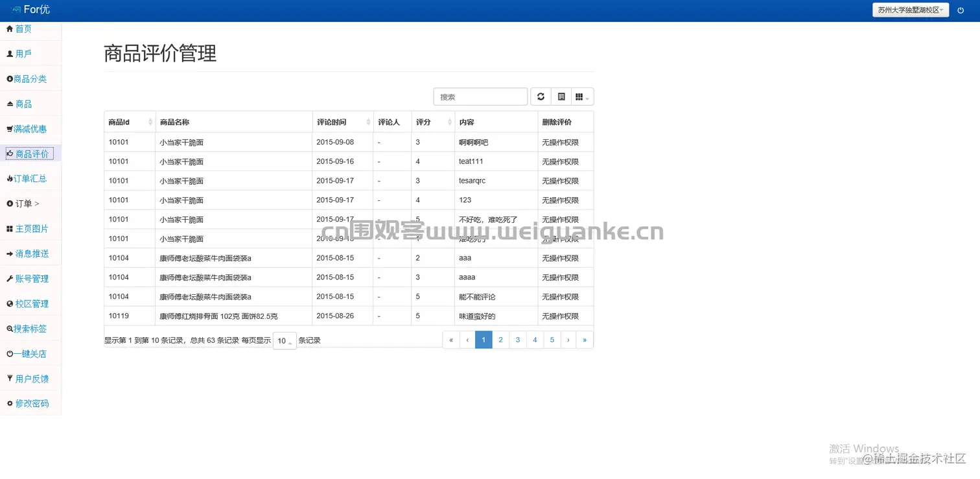This screenshot has width=980, height=479.
Task: Select pagination page 5
Action: coord(552,340)
